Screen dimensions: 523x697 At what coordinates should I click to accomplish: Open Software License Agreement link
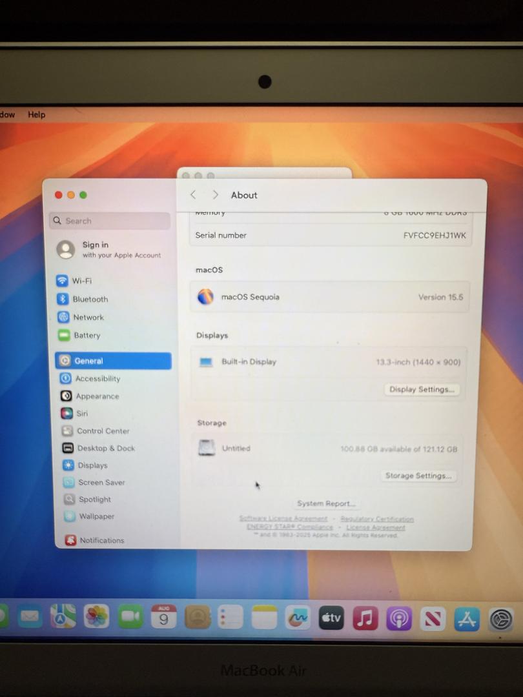(x=283, y=519)
